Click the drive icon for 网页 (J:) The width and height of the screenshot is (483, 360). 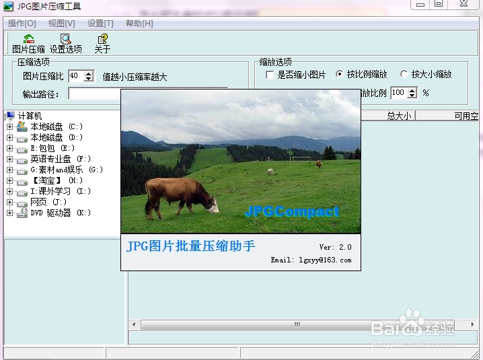pyautogui.click(x=22, y=203)
